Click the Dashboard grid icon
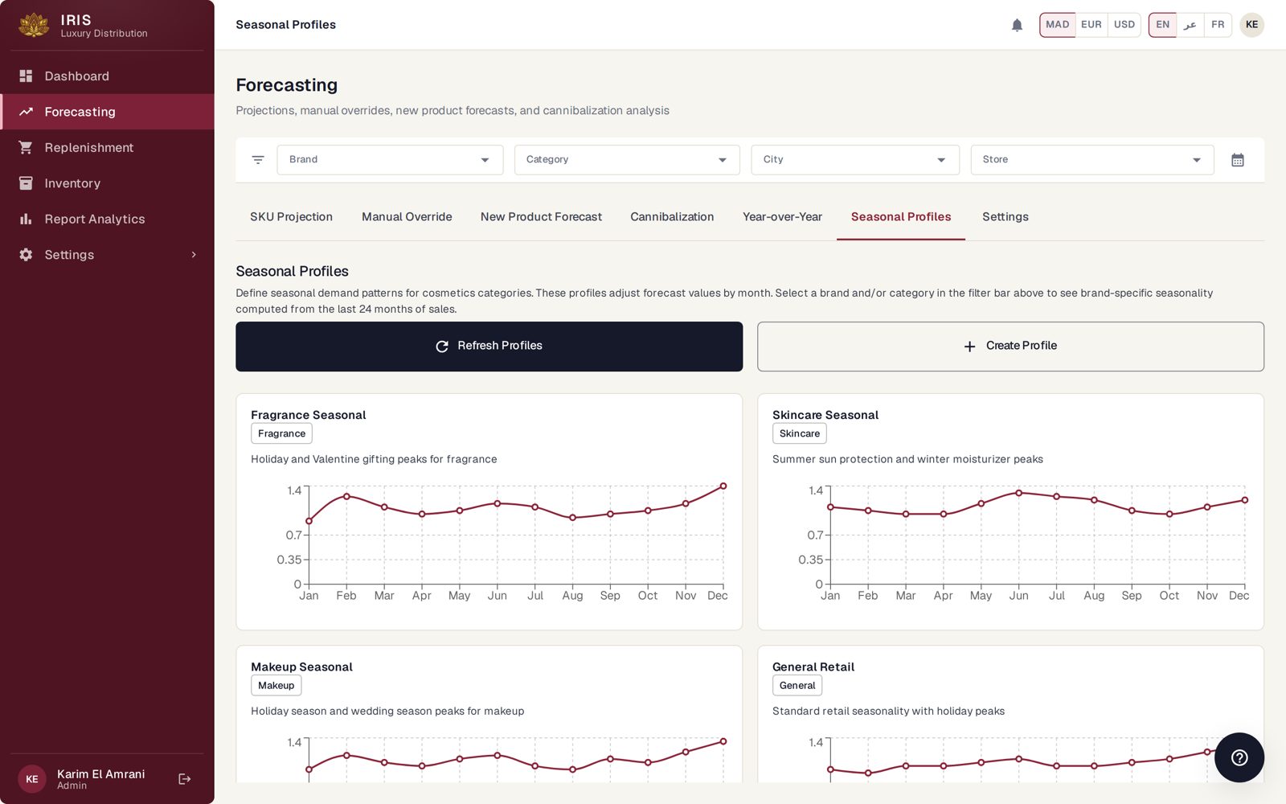The height and width of the screenshot is (804, 1286). pos(26,76)
